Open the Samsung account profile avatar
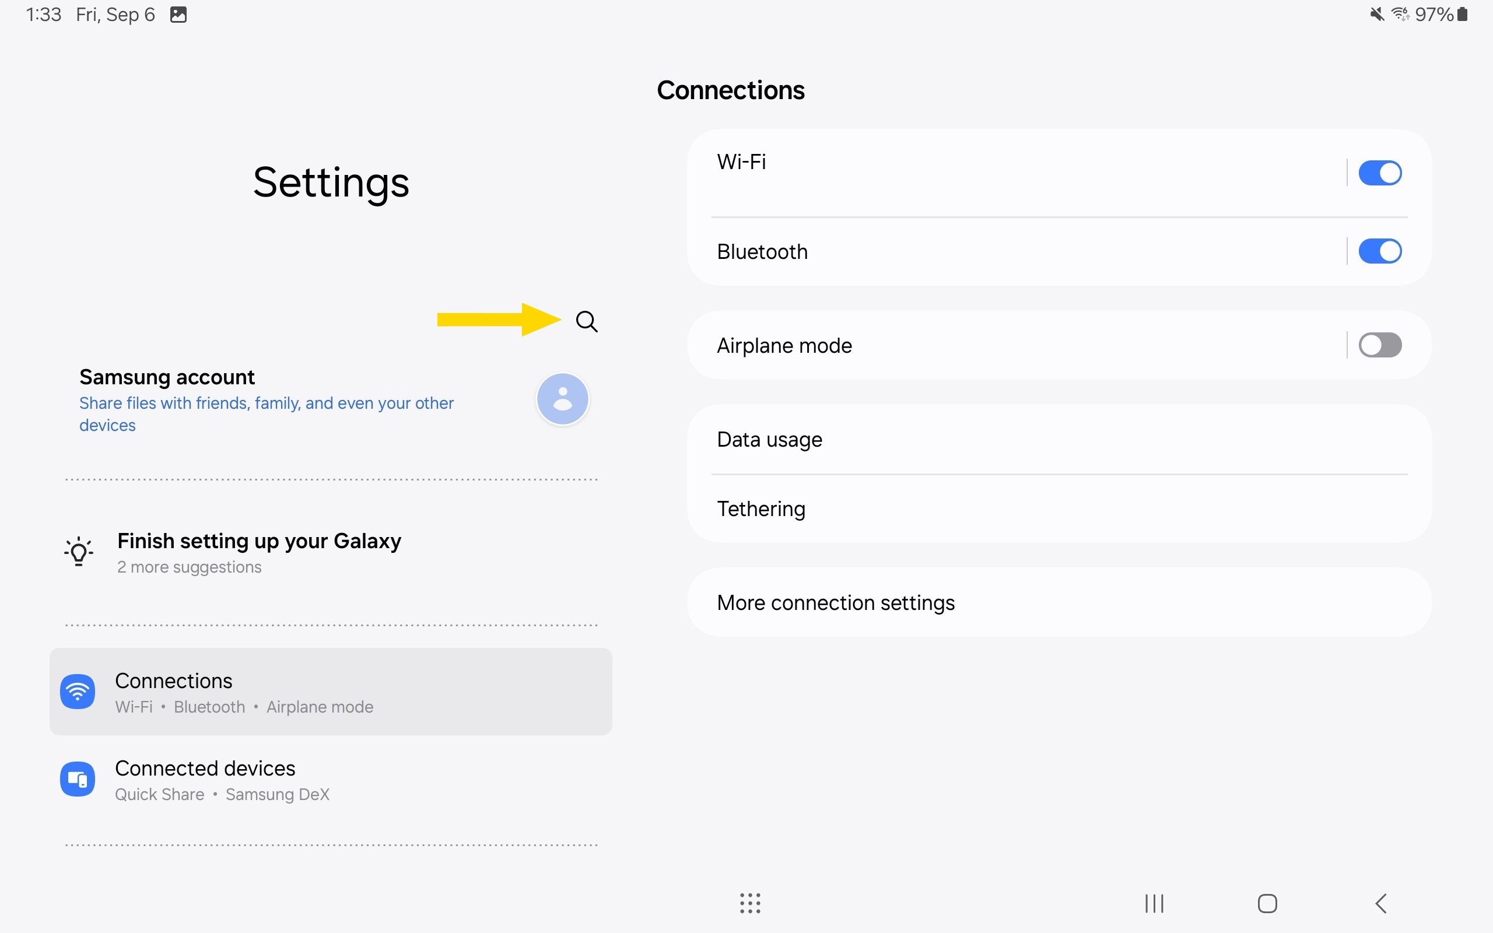This screenshot has height=933, width=1493. click(x=562, y=399)
